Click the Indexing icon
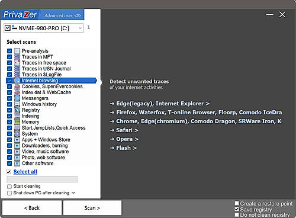296x218 pixels. pyautogui.click(x=17, y=116)
